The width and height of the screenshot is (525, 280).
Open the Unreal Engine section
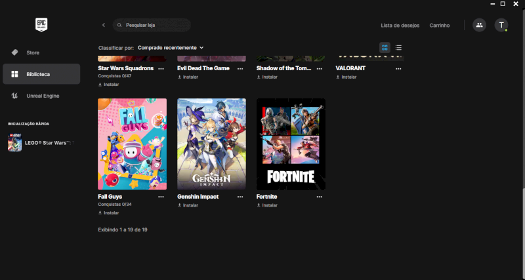[41, 96]
